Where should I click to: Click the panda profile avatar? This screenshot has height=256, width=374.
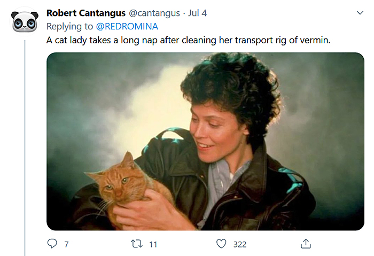pyautogui.click(x=24, y=21)
